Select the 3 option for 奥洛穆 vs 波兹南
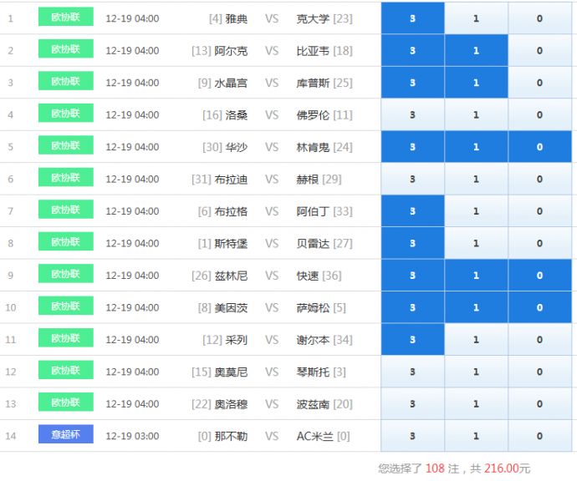The height and width of the screenshot is (481, 577). coord(412,404)
